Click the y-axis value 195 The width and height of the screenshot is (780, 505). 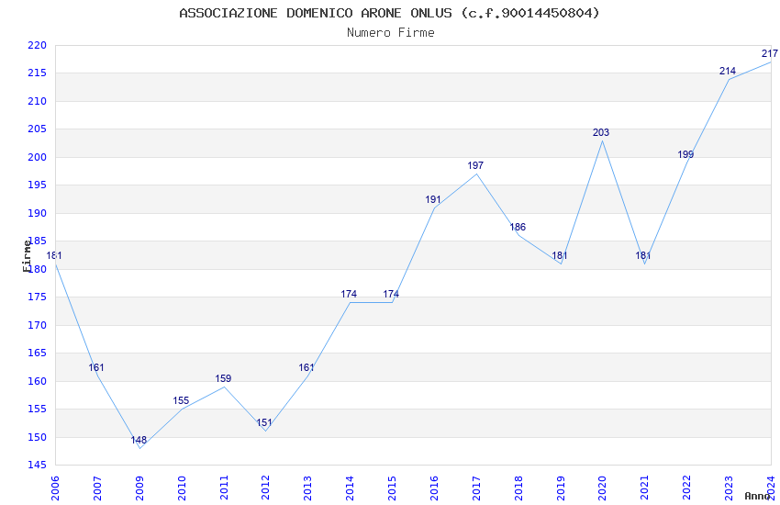point(37,185)
